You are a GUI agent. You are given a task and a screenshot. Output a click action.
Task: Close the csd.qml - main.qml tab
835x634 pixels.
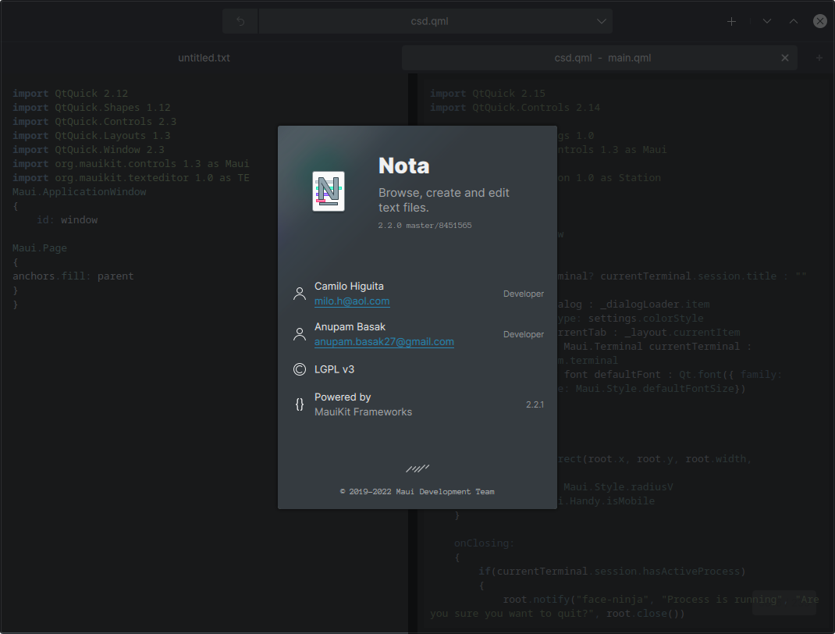pos(785,58)
